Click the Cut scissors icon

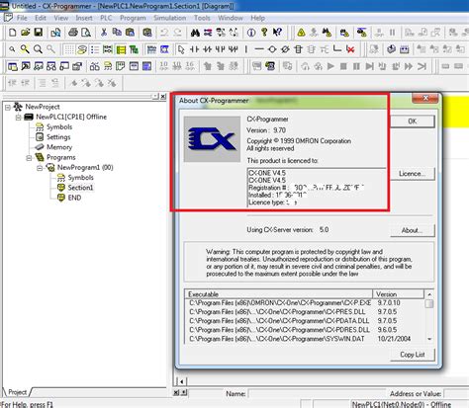click(x=104, y=33)
